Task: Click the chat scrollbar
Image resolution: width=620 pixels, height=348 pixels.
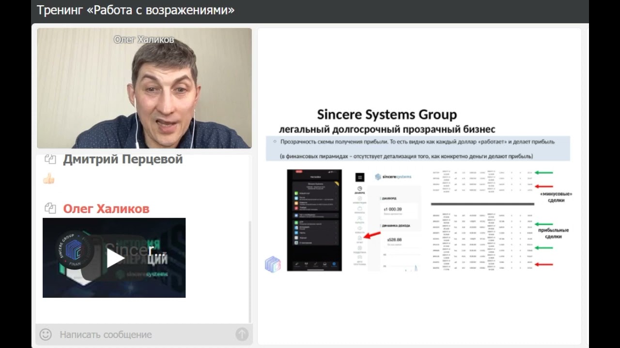Action: [x=250, y=272]
